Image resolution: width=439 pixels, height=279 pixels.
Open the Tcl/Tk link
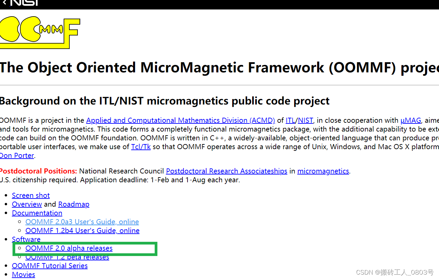141,147
